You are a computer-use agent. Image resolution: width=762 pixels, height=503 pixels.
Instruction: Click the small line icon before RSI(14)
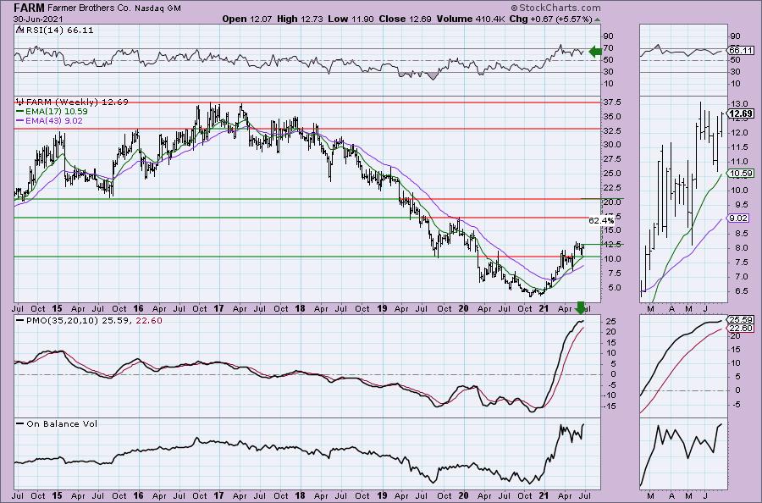click(19, 30)
